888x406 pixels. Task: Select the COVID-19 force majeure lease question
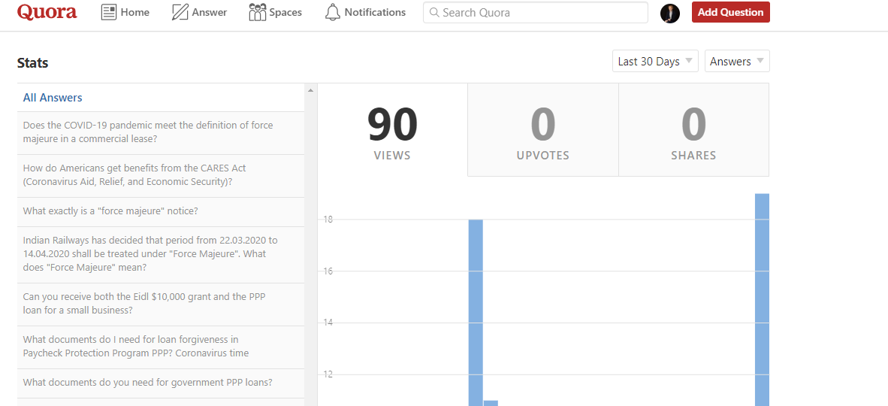click(x=161, y=132)
